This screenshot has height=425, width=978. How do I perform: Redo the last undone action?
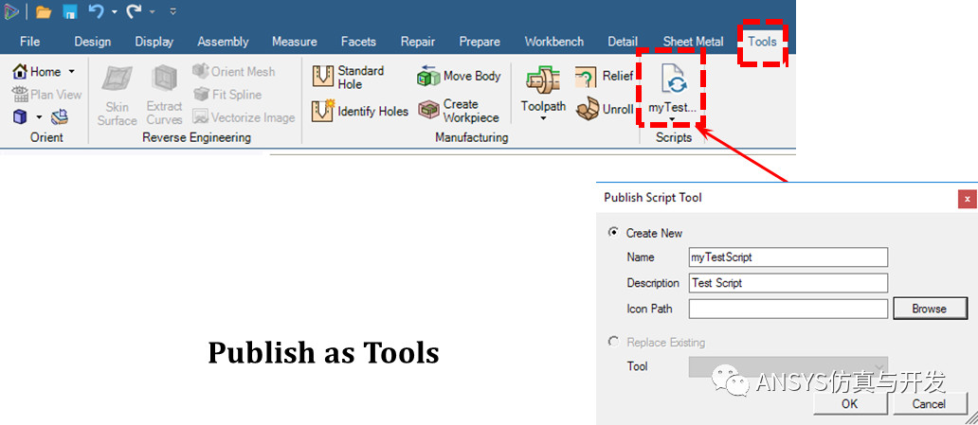(x=135, y=11)
